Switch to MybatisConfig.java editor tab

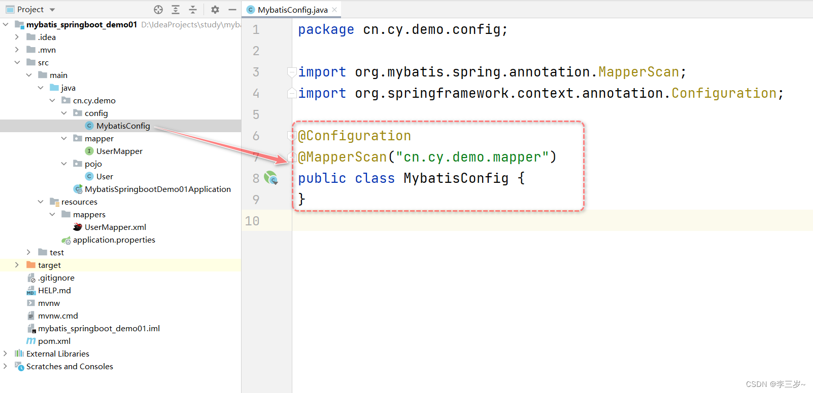(x=292, y=10)
